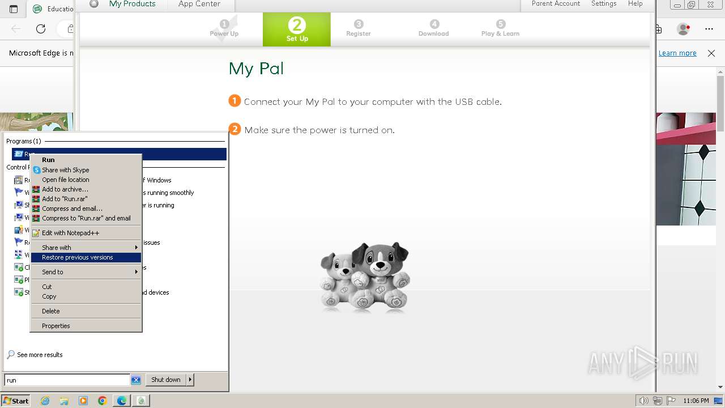Screen dimensions: 725x408
Task: Click the Notepad++ icon in context menu
Action: [x=36, y=233]
